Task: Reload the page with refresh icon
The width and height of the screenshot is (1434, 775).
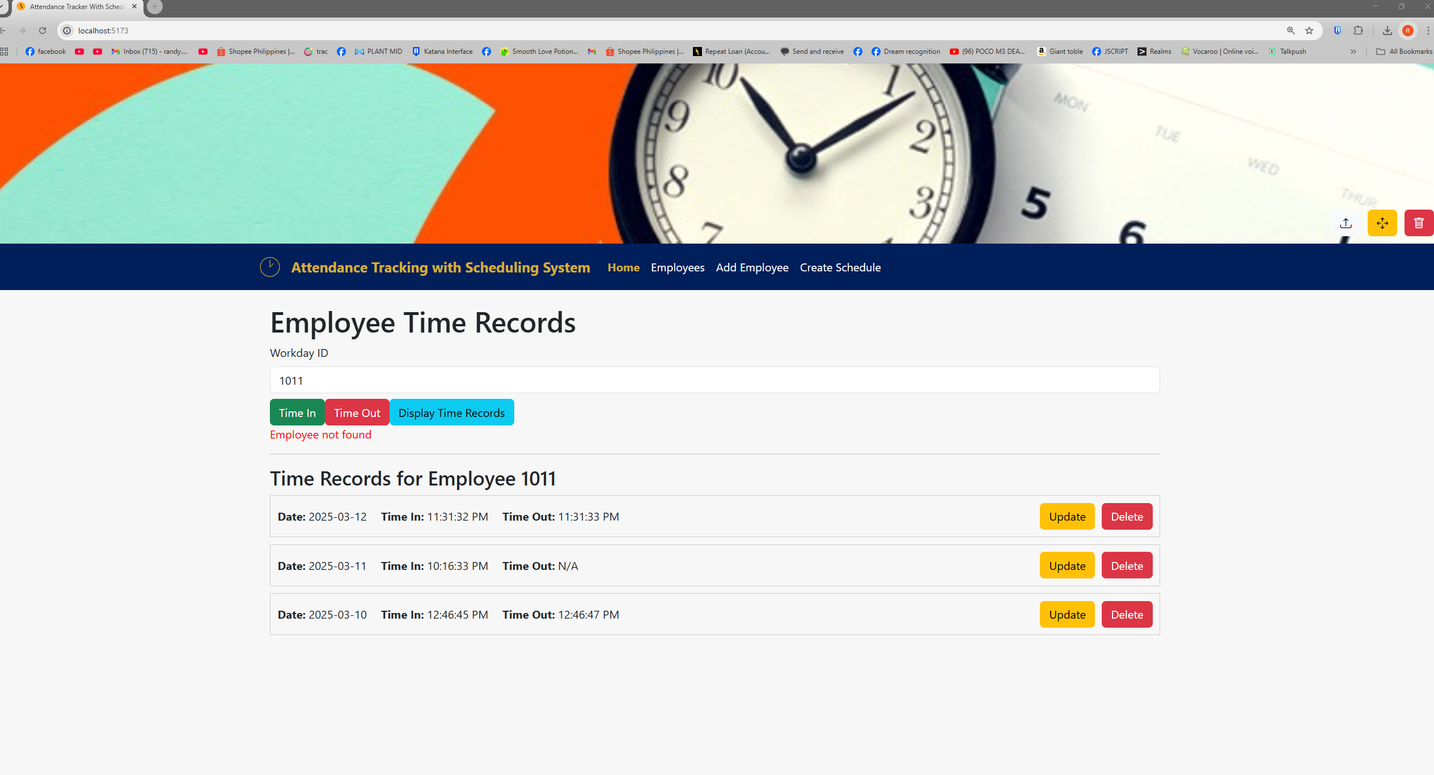Action: [43, 31]
